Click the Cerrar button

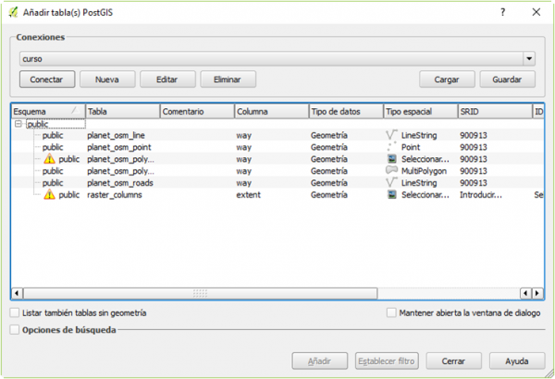[453, 361]
